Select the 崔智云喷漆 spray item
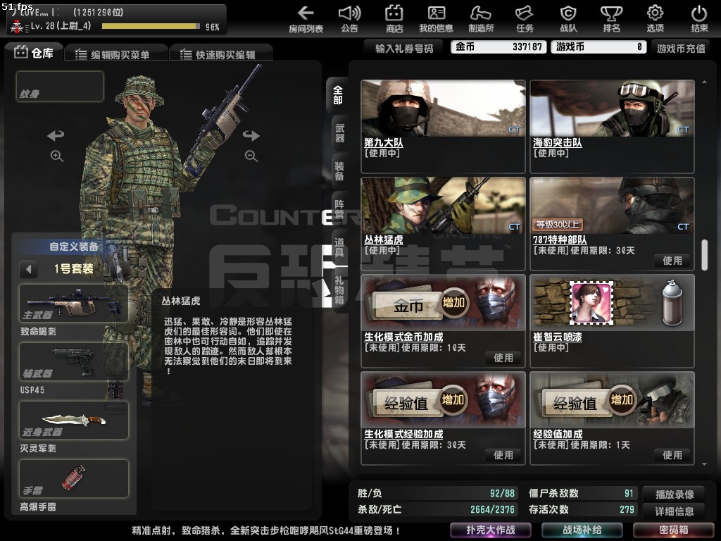Viewport: 721px width, 541px height. (x=612, y=321)
